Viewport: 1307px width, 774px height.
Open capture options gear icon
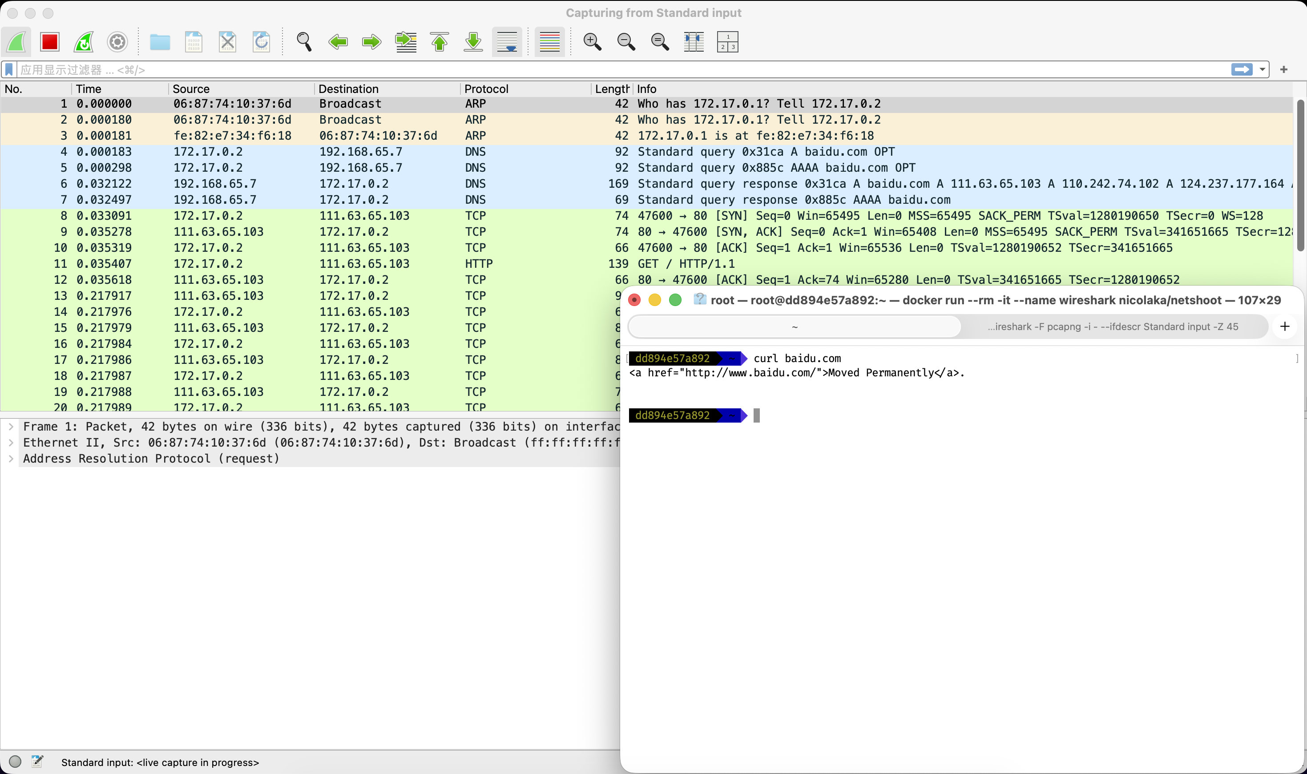coord(117,42)
